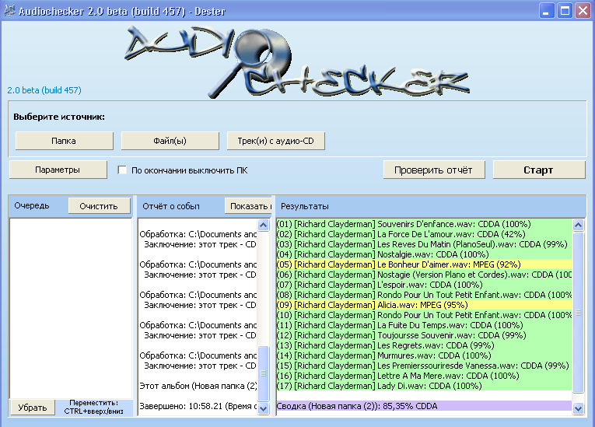Select Трек(и) с аудио-CD button
Screen dimensions: 595x427
pyautogui.click(x=276, y=141)
